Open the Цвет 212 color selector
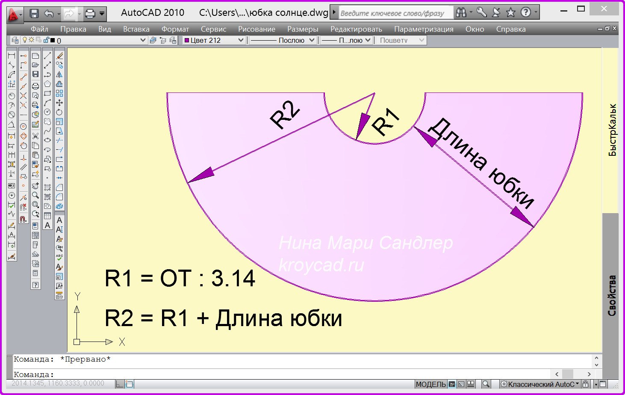This screenshot has height=395, width=625. click(214, 40)
